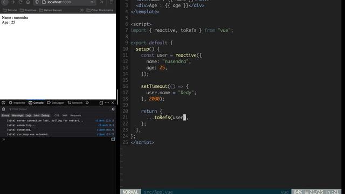Viewport: 345px width, 194px height.
Task: Click setTimeout in line 16
Action: click(154, 86)
